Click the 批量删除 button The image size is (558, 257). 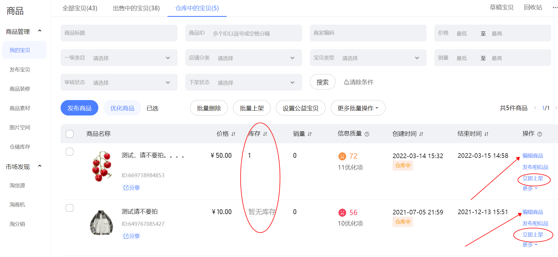click(209, 108)
